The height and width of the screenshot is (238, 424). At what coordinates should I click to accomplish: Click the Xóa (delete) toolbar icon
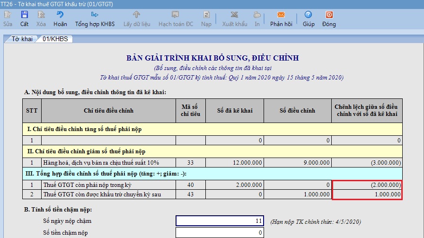click(x=41, y=15)
